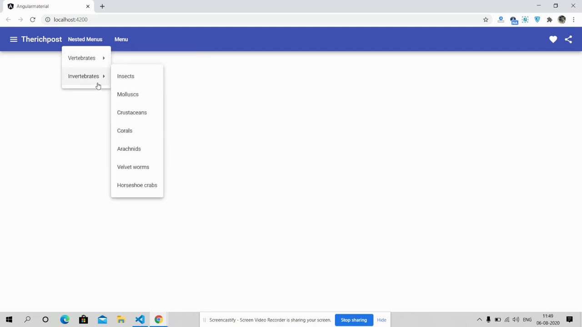Show hidden system tray icons
Screen dimensions: 582x327
pos(479,320)
